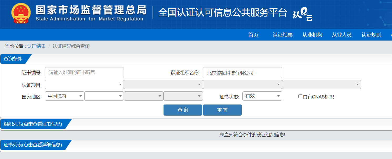Go to 首页 in navigation bar
This screenshot has height=159, width=392.
253,35
